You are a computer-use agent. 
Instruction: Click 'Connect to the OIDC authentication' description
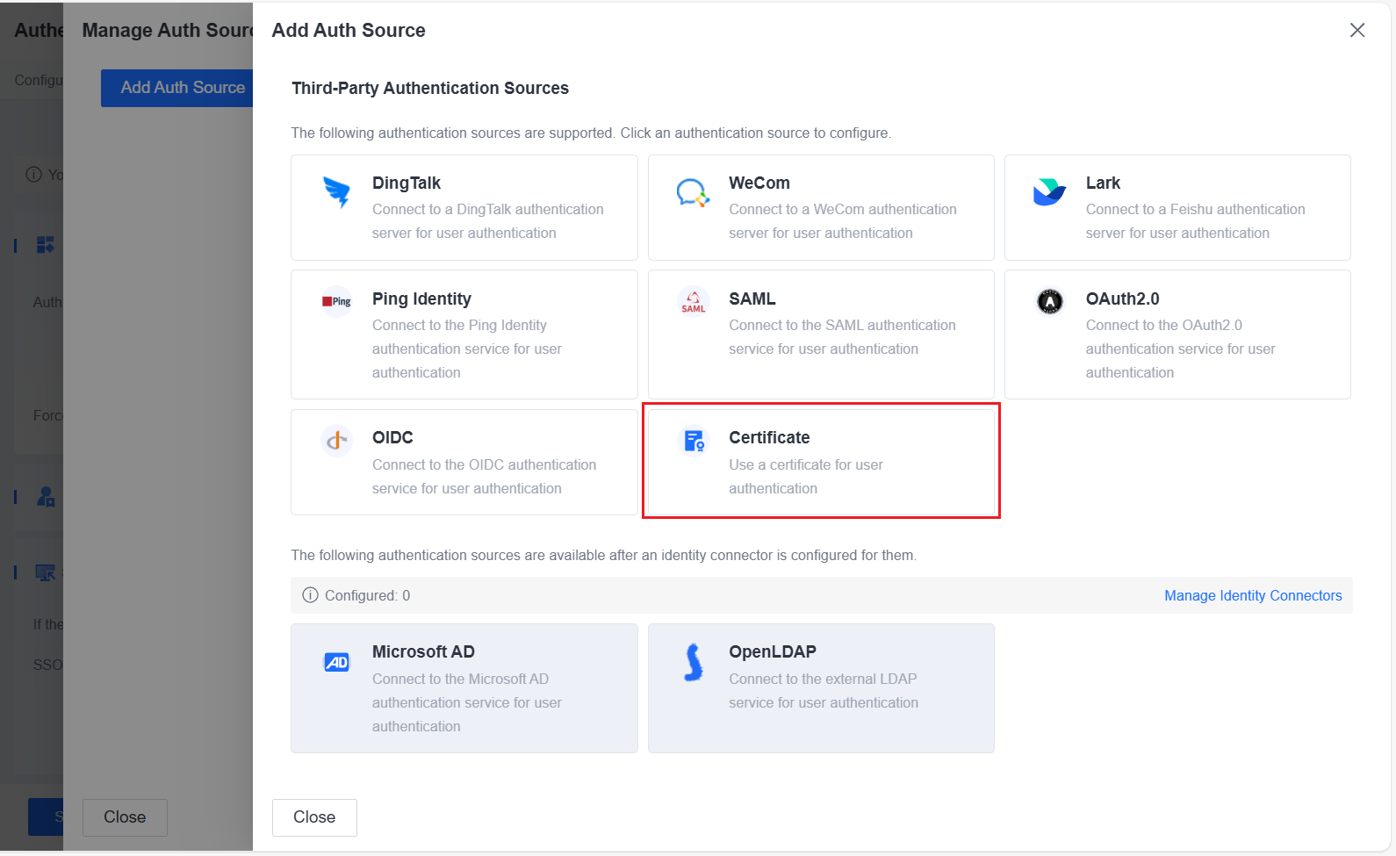point(484,464)
